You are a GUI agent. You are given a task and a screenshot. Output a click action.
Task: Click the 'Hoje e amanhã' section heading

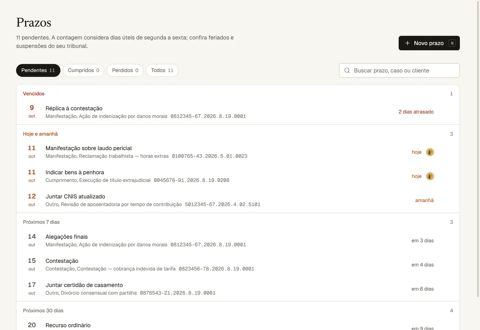tap(40, 134)
